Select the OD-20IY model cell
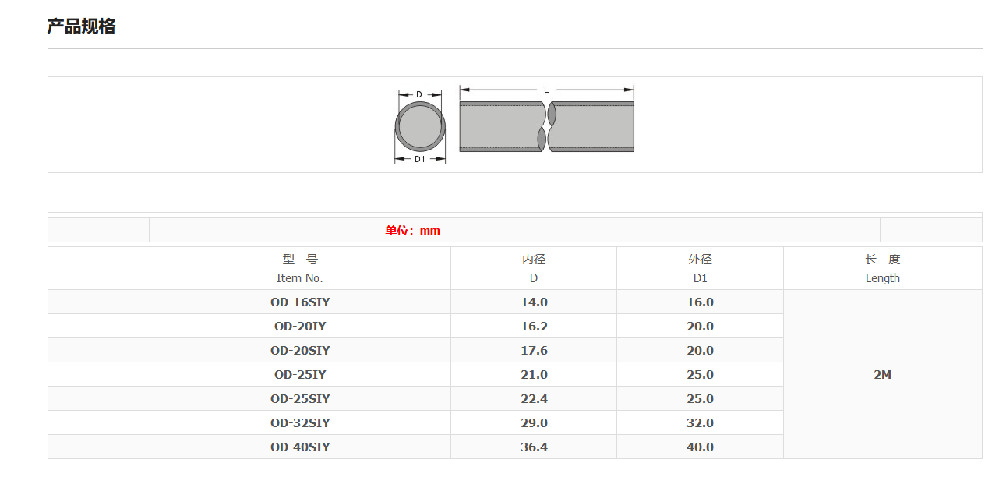Viewport: 992px width, 477px height. pos(300,327)
